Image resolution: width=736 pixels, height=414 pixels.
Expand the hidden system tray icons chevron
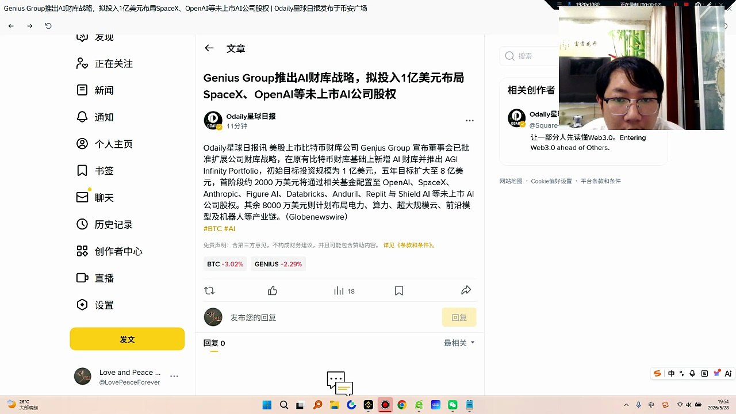pyautogui.click(x=626, y=405)
